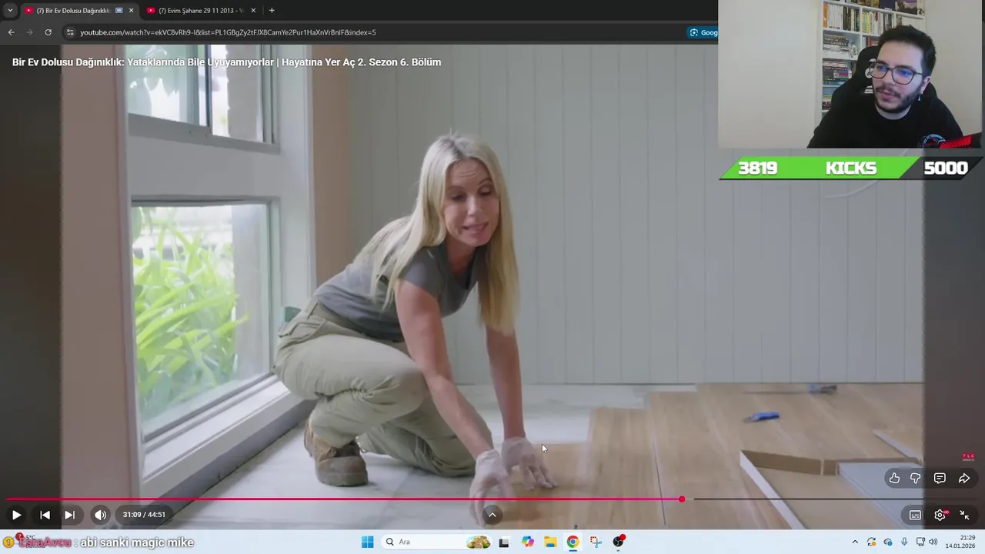Open volume control in system tray
Screen dimensions: 985x554
933,542
